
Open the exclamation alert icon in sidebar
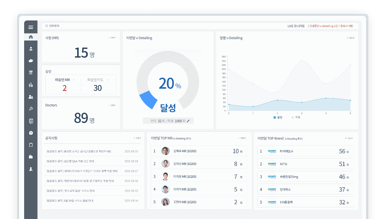(31, 133)
